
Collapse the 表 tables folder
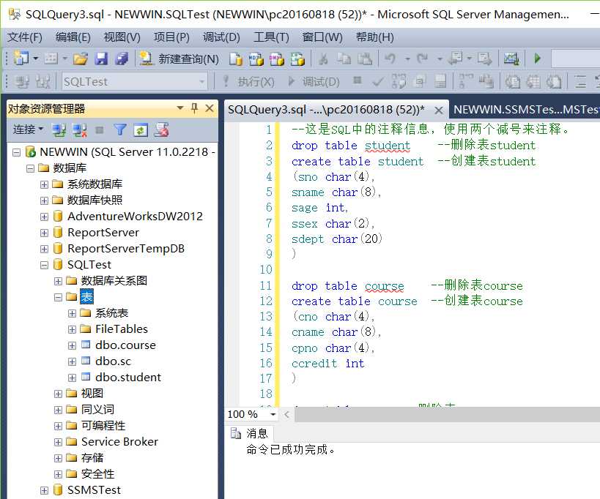coord(58,297)
